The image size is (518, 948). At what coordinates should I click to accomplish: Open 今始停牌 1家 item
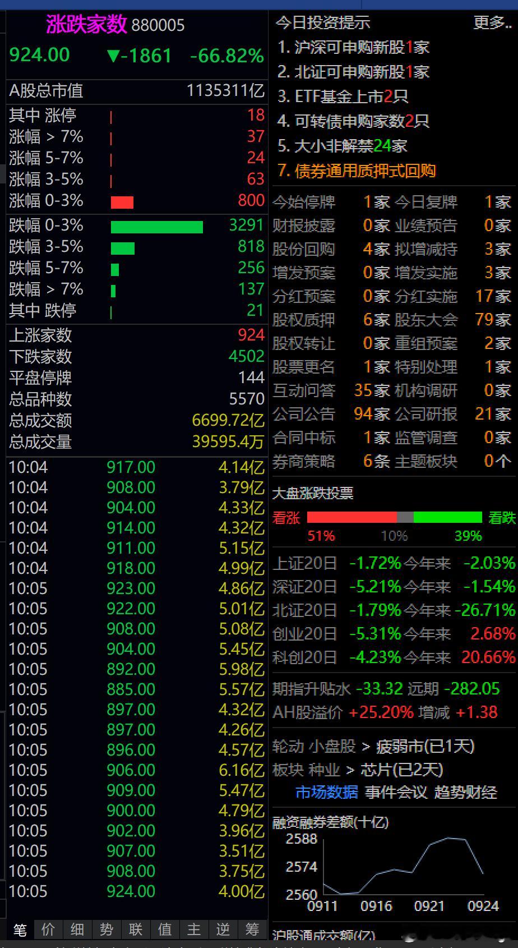(331, 202)
